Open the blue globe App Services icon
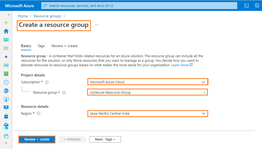This screenshot has width=262, height=149. click(x=6, y=91)
